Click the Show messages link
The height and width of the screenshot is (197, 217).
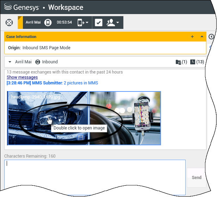click(22, 77)
